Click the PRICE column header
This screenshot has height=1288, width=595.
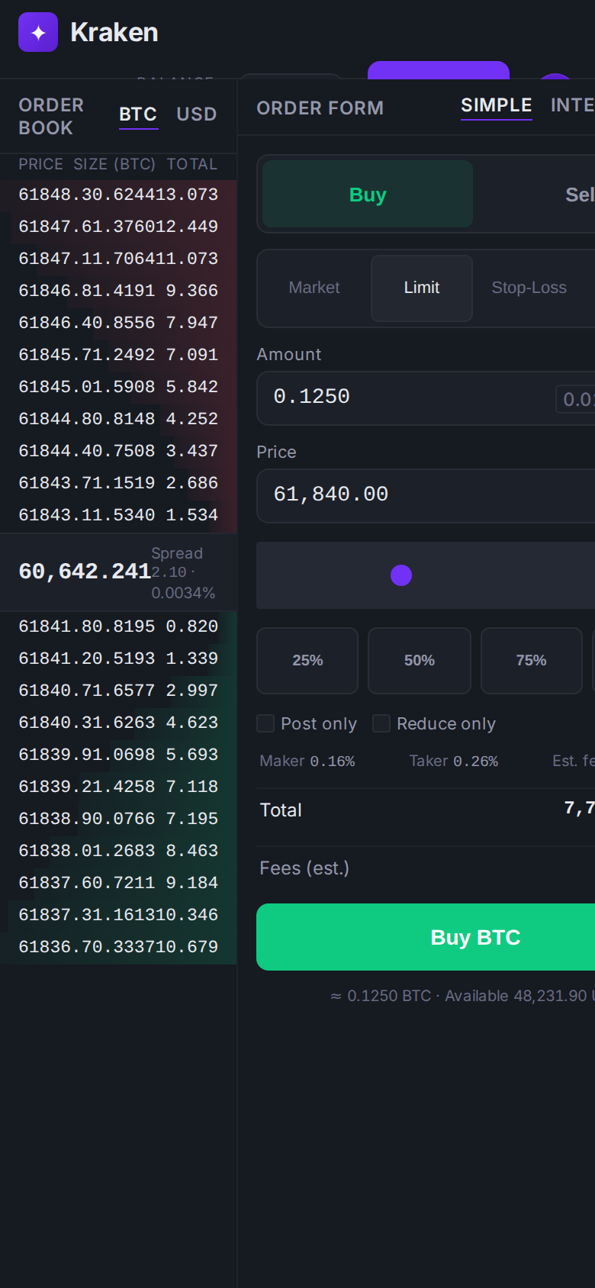41,164
